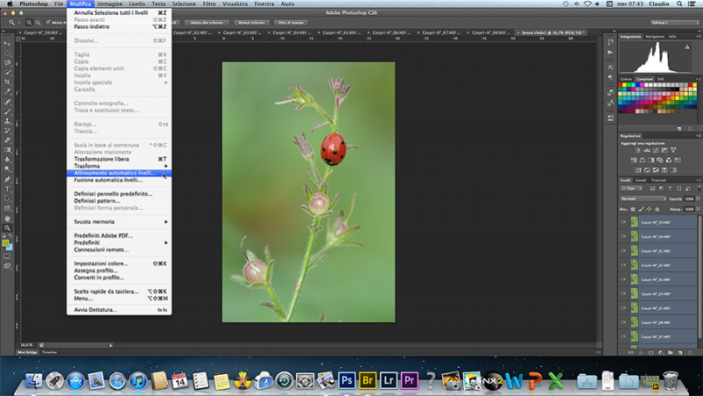
Task: Expand the Trasforma submenu
Action: [x=119, y=166]
